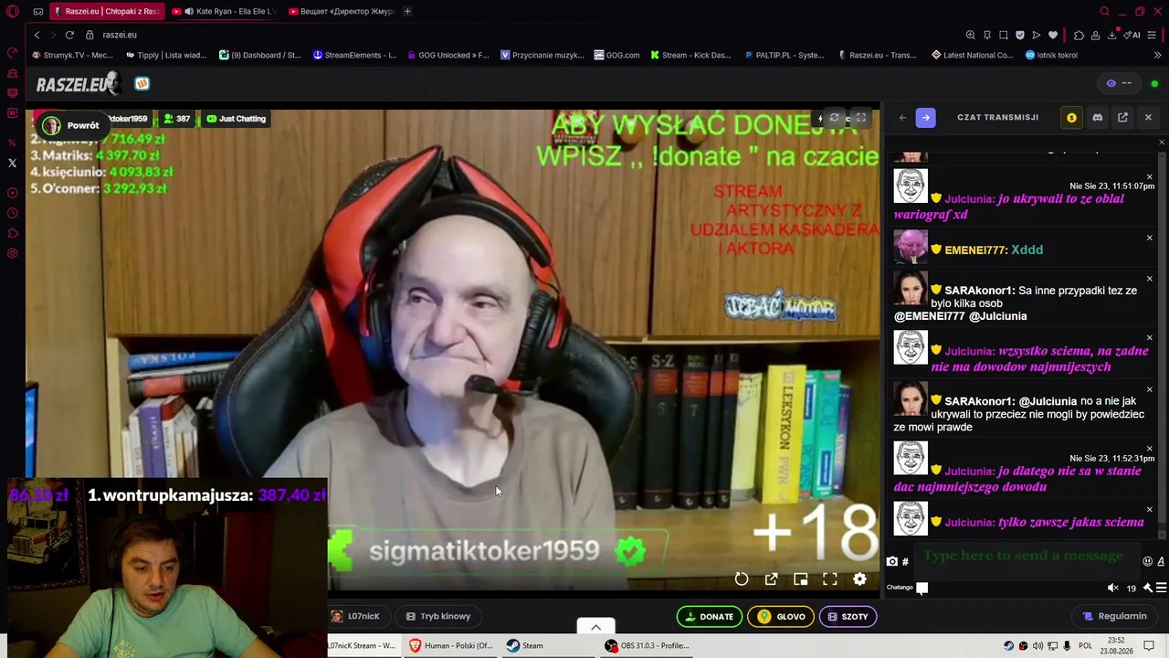The height and width of the screenshot is (658, 1169).
Task: Click the orange icon beside the Raszei logo
Action: 142,84
